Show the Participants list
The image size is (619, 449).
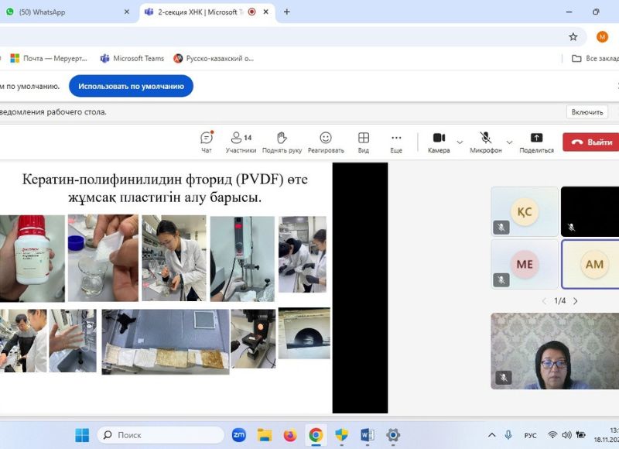241,141
